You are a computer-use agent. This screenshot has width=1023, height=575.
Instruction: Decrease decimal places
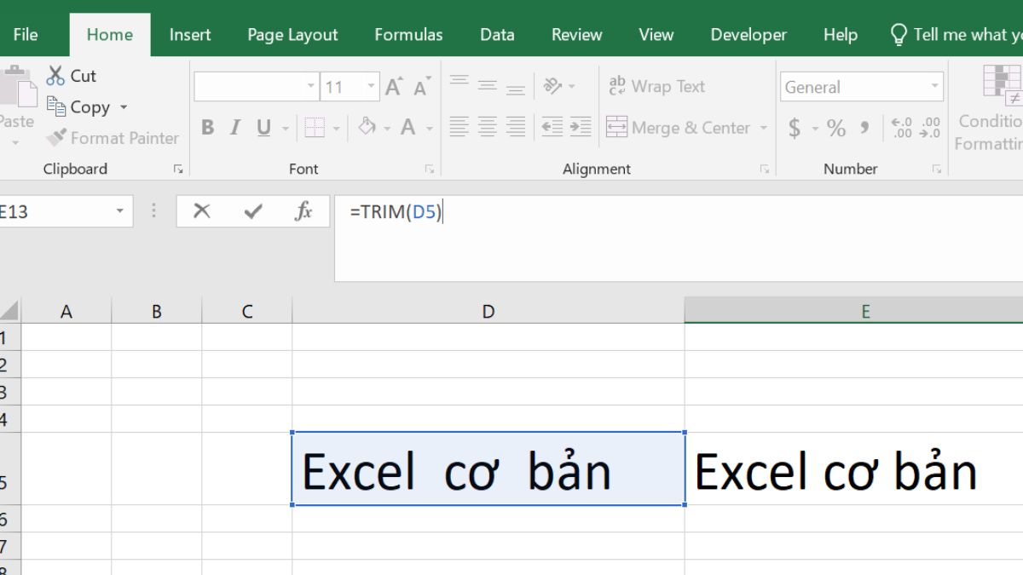pyautogui.click(x=931, y=128)
